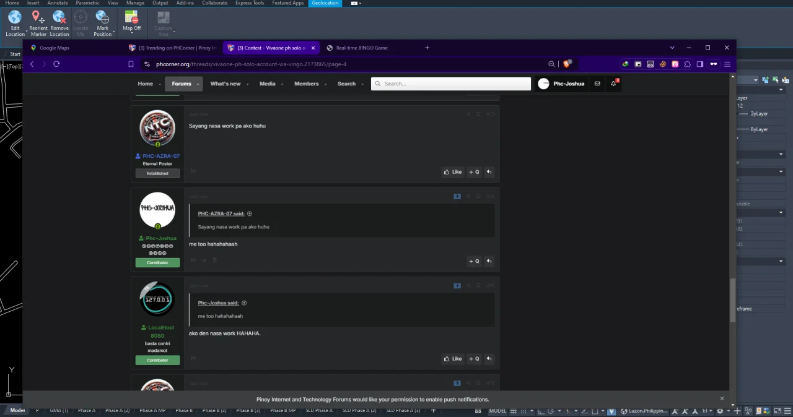Viewport: 793px width, 417px height.
Task: Toggle clean screen in AutoCAD status bar
Action: pos(778,411)
